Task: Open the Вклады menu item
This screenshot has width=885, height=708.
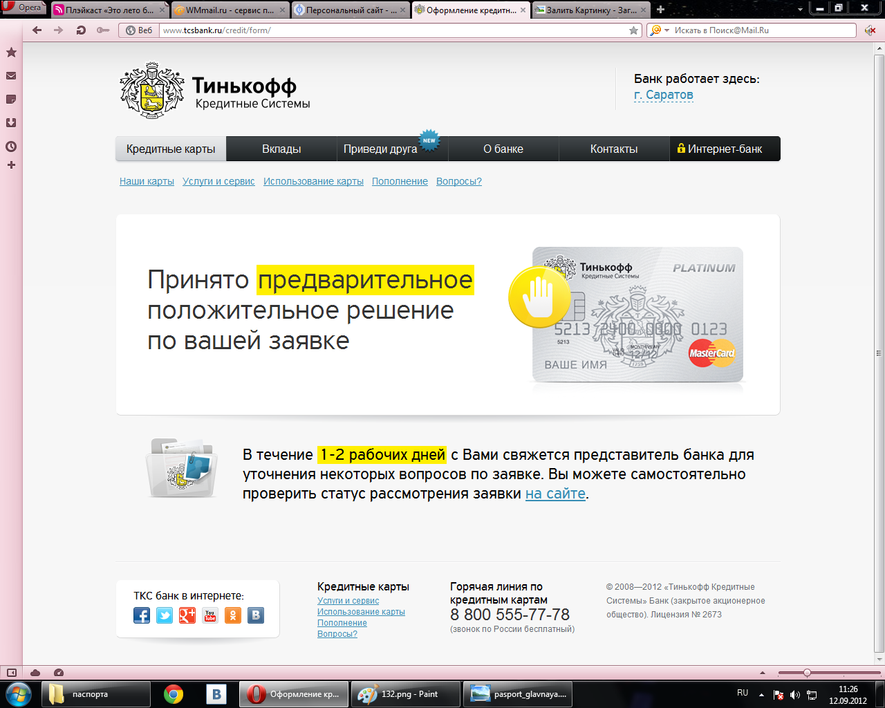Action: (281, 149)
